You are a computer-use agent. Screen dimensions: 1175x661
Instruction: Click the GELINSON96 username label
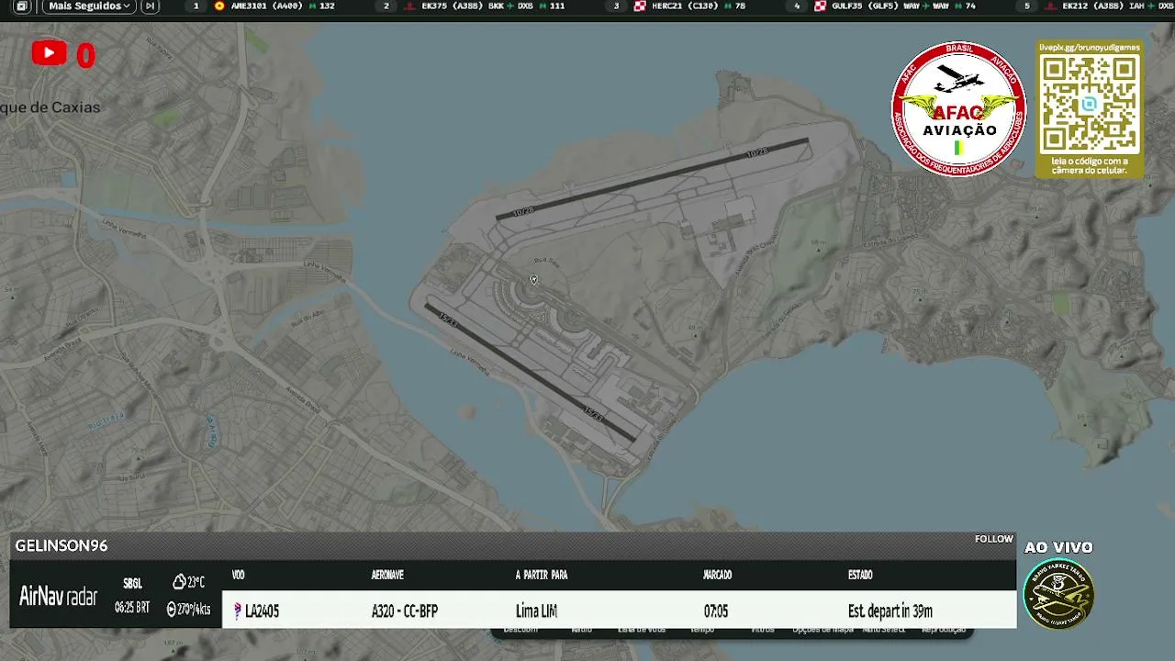62,545
